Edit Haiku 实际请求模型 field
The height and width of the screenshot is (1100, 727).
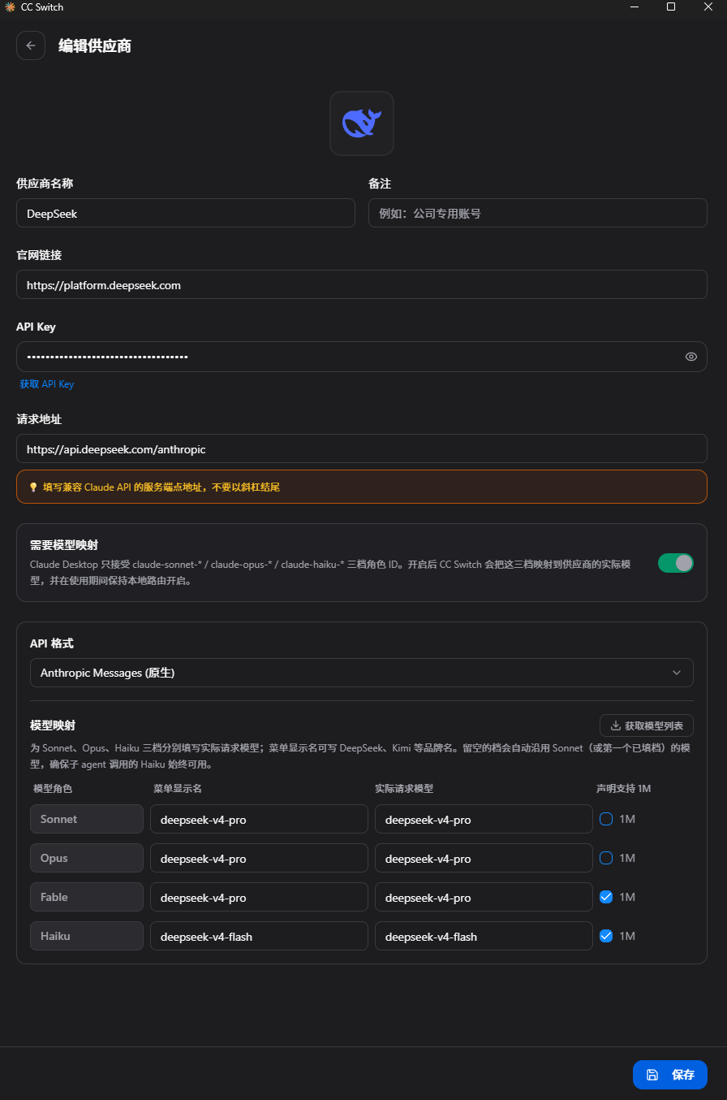[x=484, y=936]
